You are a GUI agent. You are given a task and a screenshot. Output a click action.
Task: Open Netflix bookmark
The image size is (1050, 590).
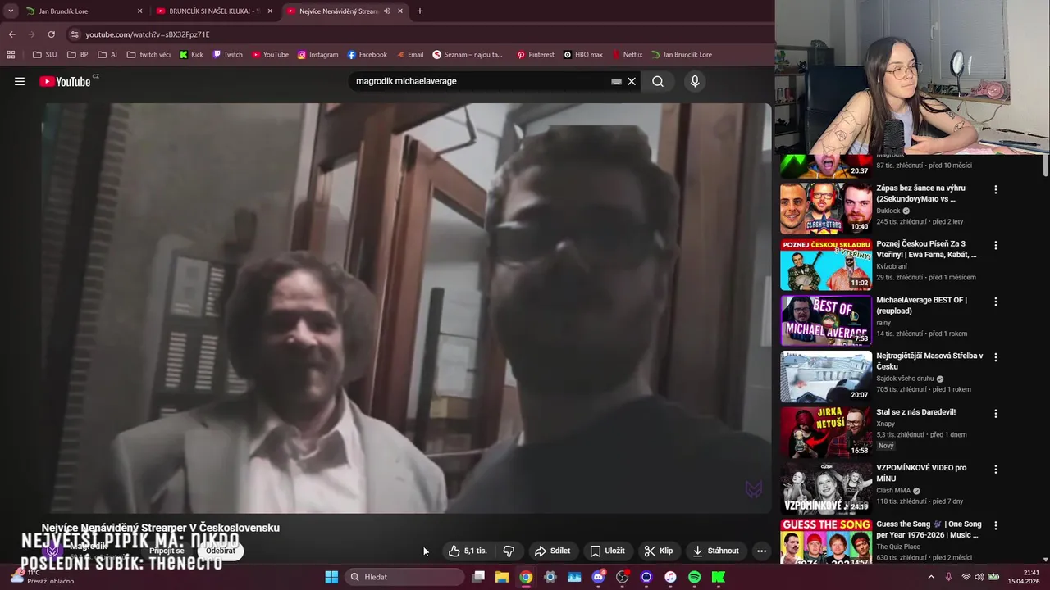[x=626, y=55]
